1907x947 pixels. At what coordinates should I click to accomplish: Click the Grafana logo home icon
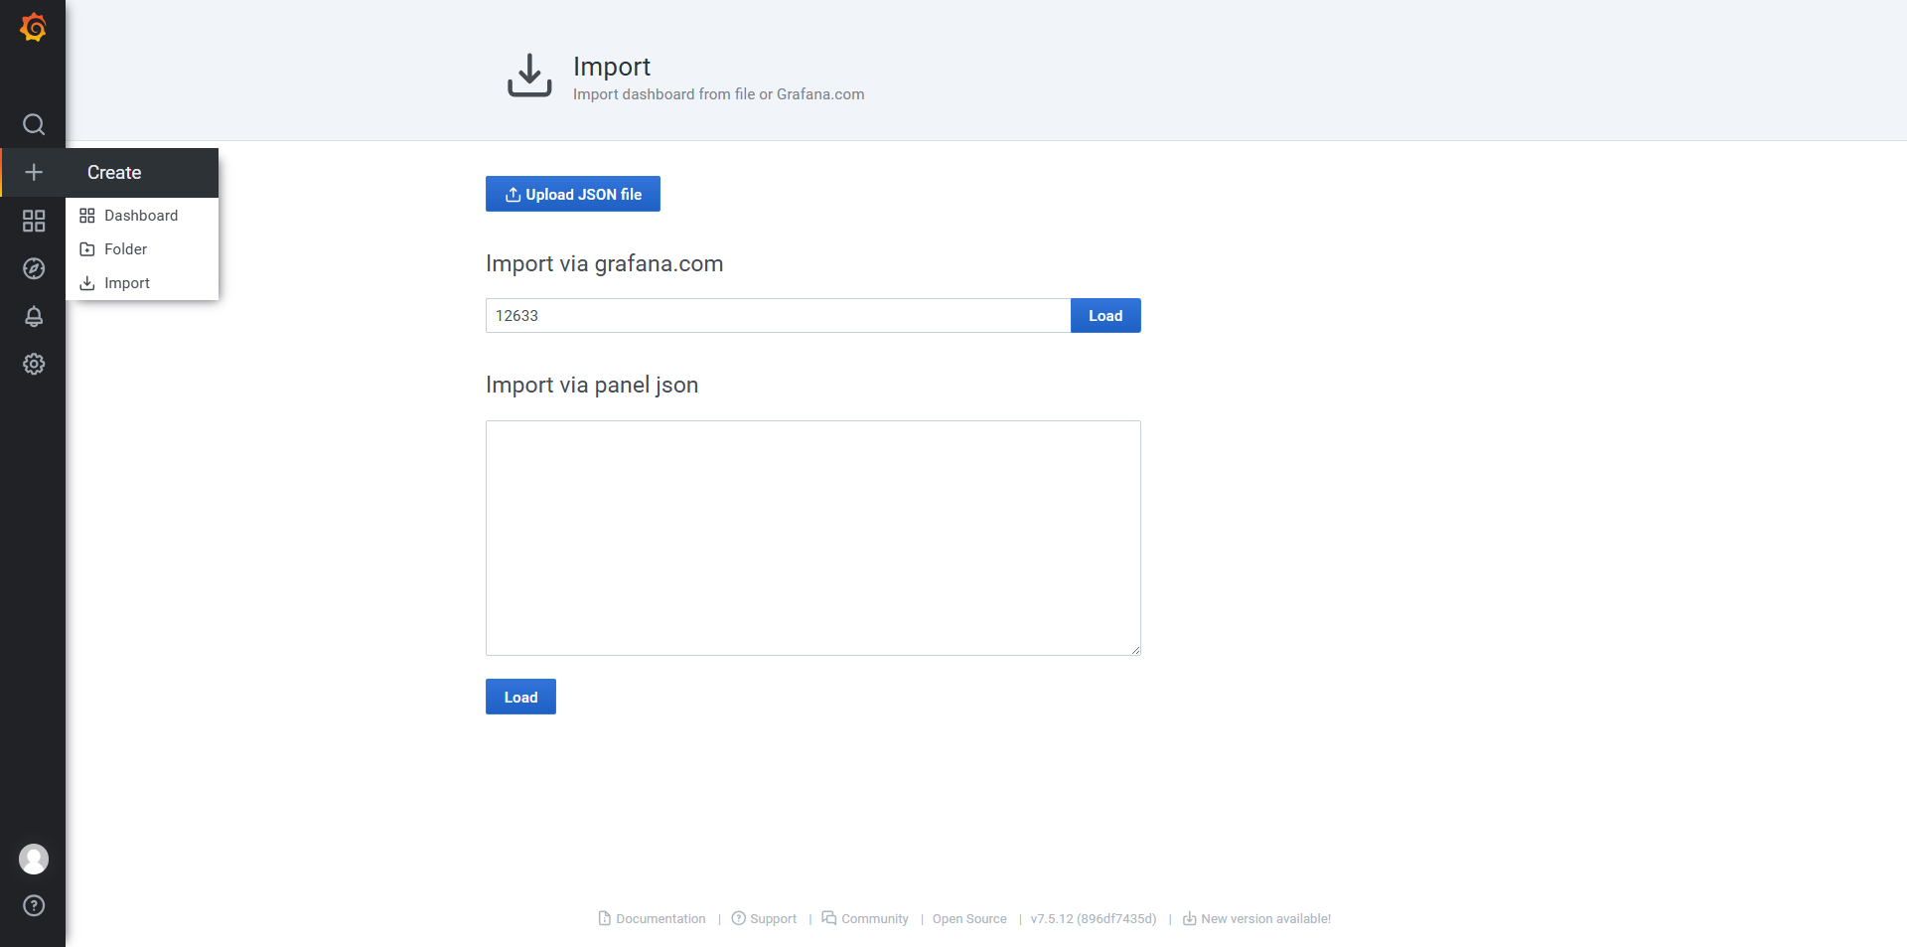tap(33, 27)
